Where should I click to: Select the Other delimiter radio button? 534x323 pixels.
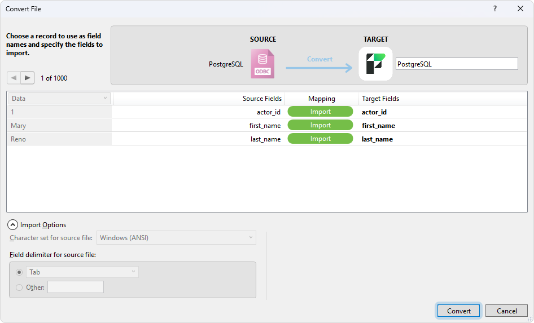19,287
